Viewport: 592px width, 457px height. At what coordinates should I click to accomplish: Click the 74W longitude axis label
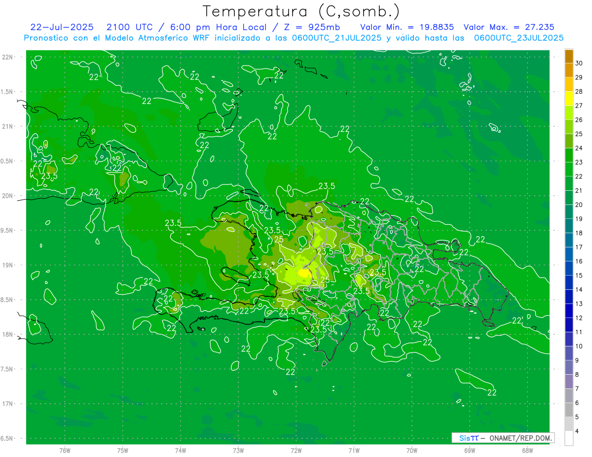tap(181, 451)
